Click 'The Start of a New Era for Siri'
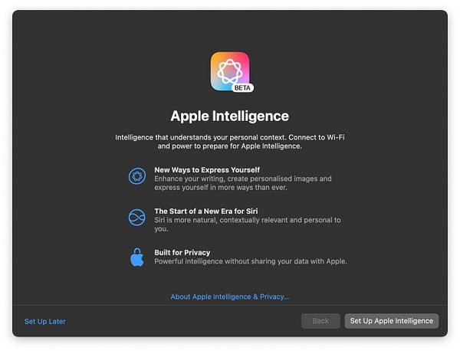460x351 pixels. point(206,211)
